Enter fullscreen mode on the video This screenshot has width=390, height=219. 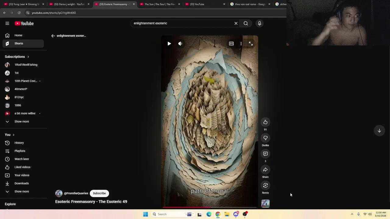[x=251, y=43]
